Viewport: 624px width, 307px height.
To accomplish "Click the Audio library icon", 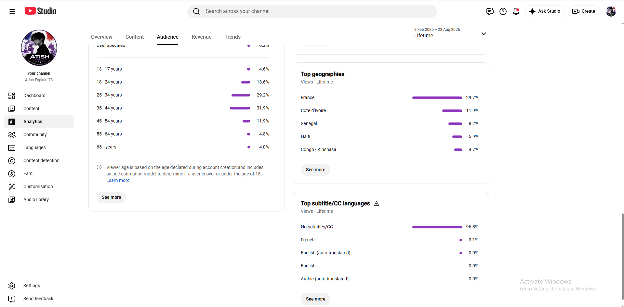I will [x=12, y=199].
